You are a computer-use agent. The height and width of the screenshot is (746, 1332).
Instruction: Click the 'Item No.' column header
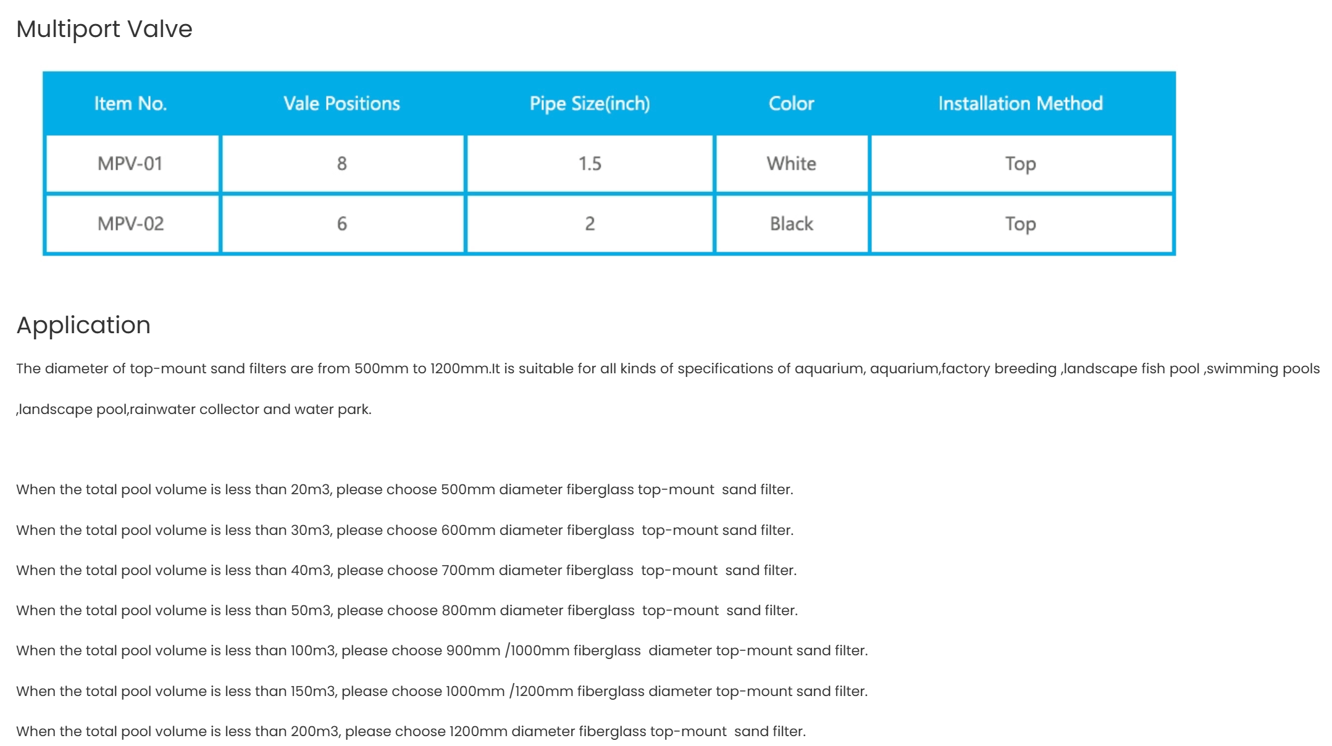point(131,103)
